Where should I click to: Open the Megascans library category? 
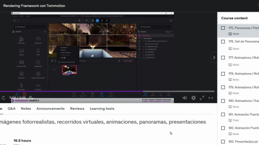tap(38, 63)
